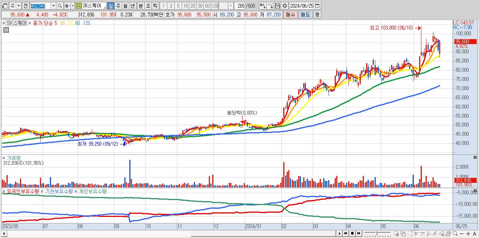Switch to 주 (weekly) chart period

point(118,6)
